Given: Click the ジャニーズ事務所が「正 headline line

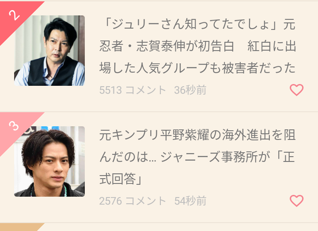Looking at the screenshot, I should point(227,157).
